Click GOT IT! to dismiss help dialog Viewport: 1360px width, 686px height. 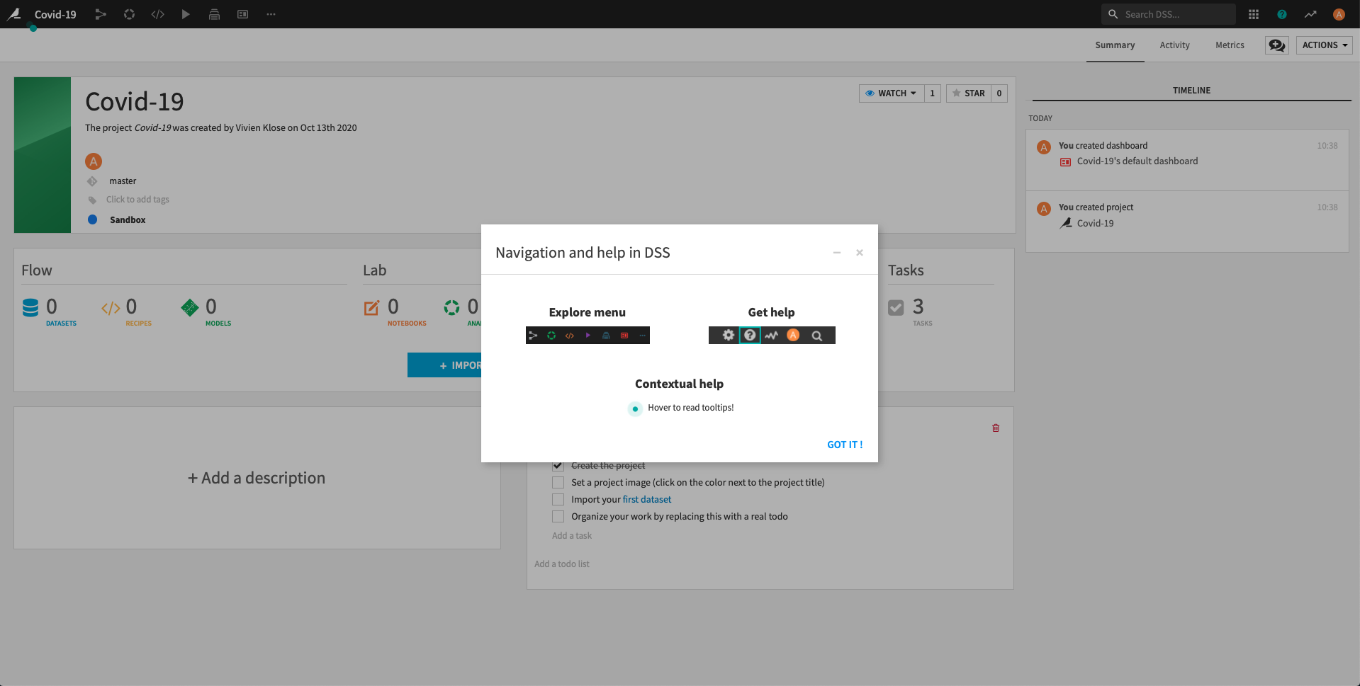(844, 445)
